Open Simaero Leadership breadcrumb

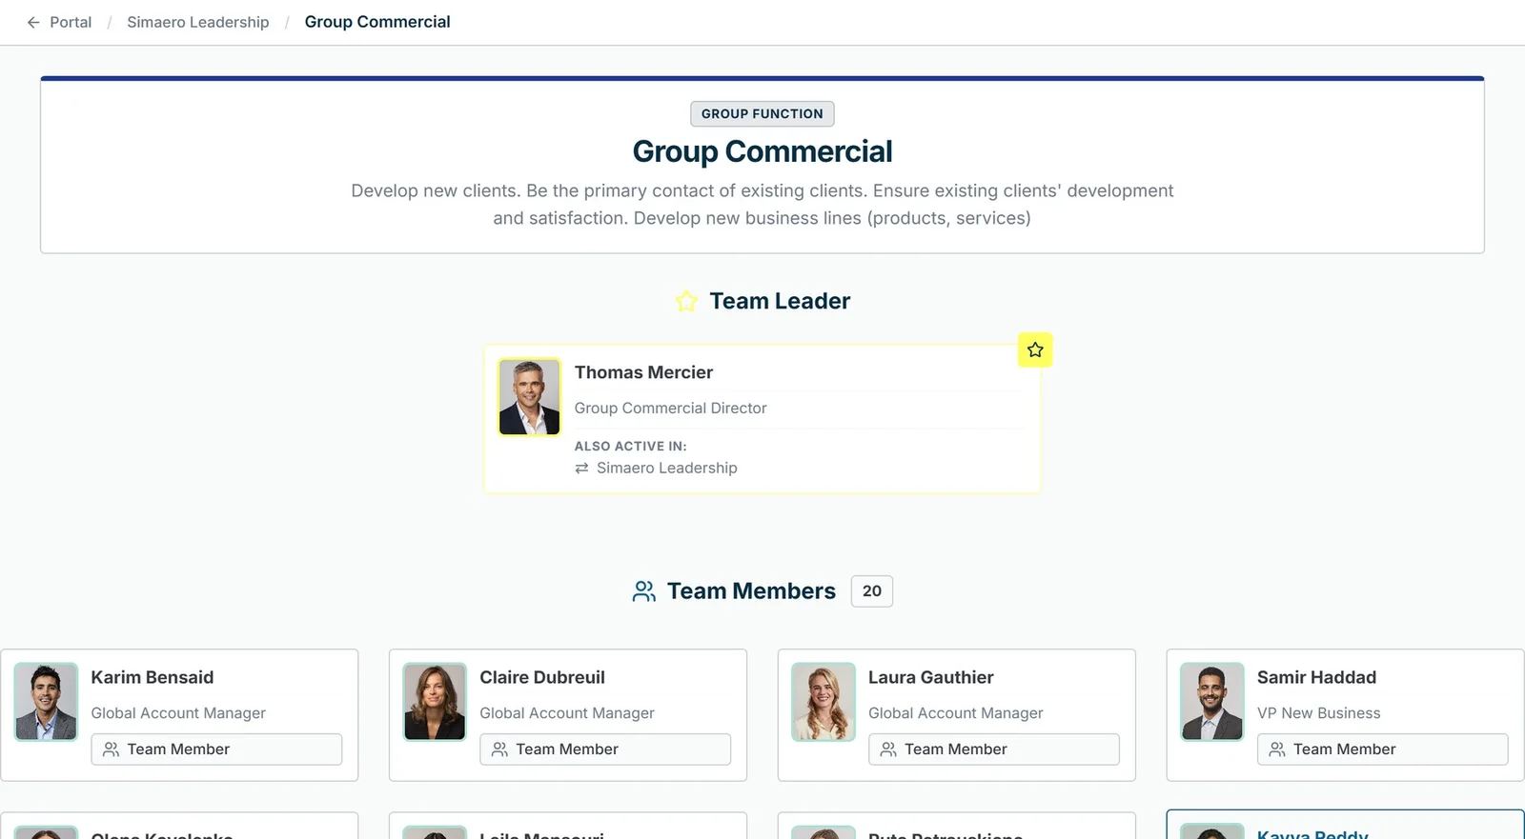(198, 22)
